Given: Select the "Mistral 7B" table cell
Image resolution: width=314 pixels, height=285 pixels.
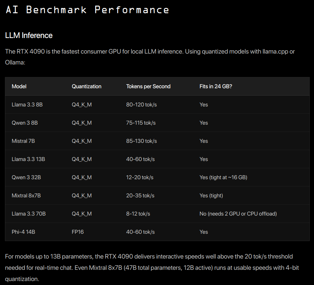Looking at the screenshot, I should (x=23, y=141).
